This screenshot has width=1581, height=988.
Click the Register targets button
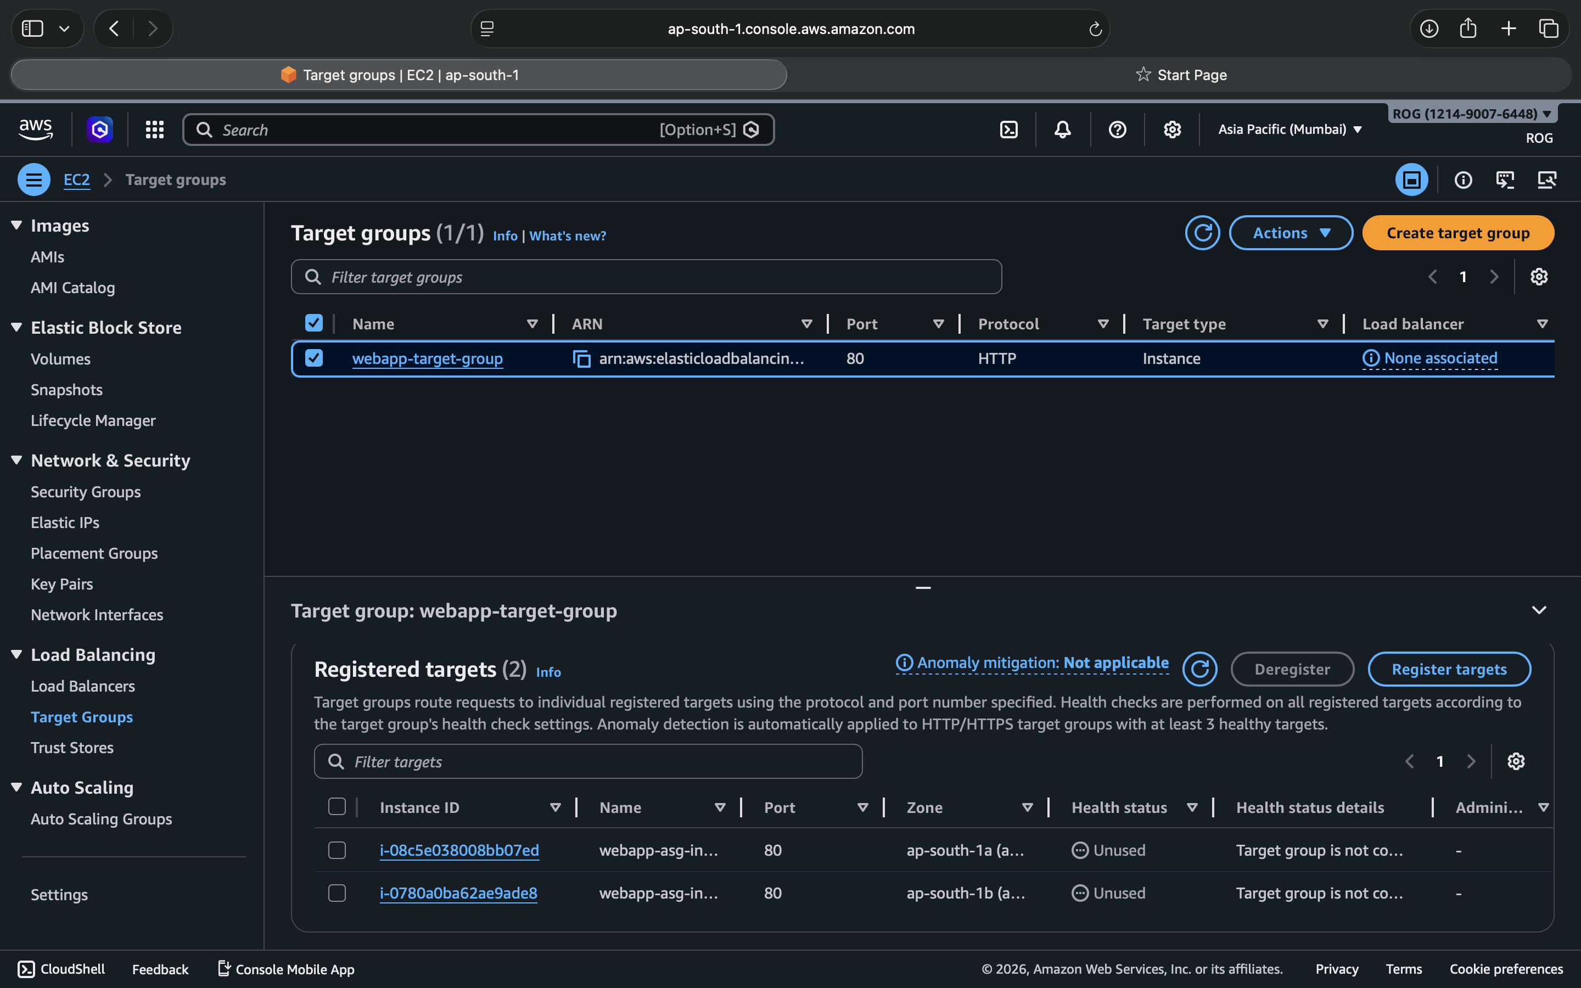(x=1448, y=669)
